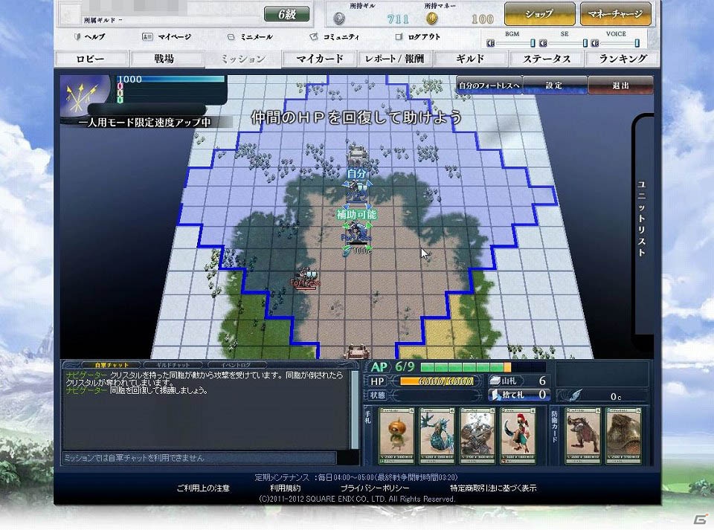Switch to the ギルド tab
Screen dimensions: 714x530
click(470, 59)
